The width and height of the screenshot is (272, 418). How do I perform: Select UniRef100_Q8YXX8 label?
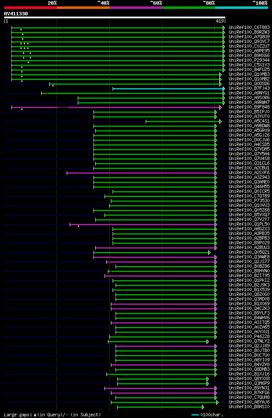pyautogui.click(x=249, y=379)
